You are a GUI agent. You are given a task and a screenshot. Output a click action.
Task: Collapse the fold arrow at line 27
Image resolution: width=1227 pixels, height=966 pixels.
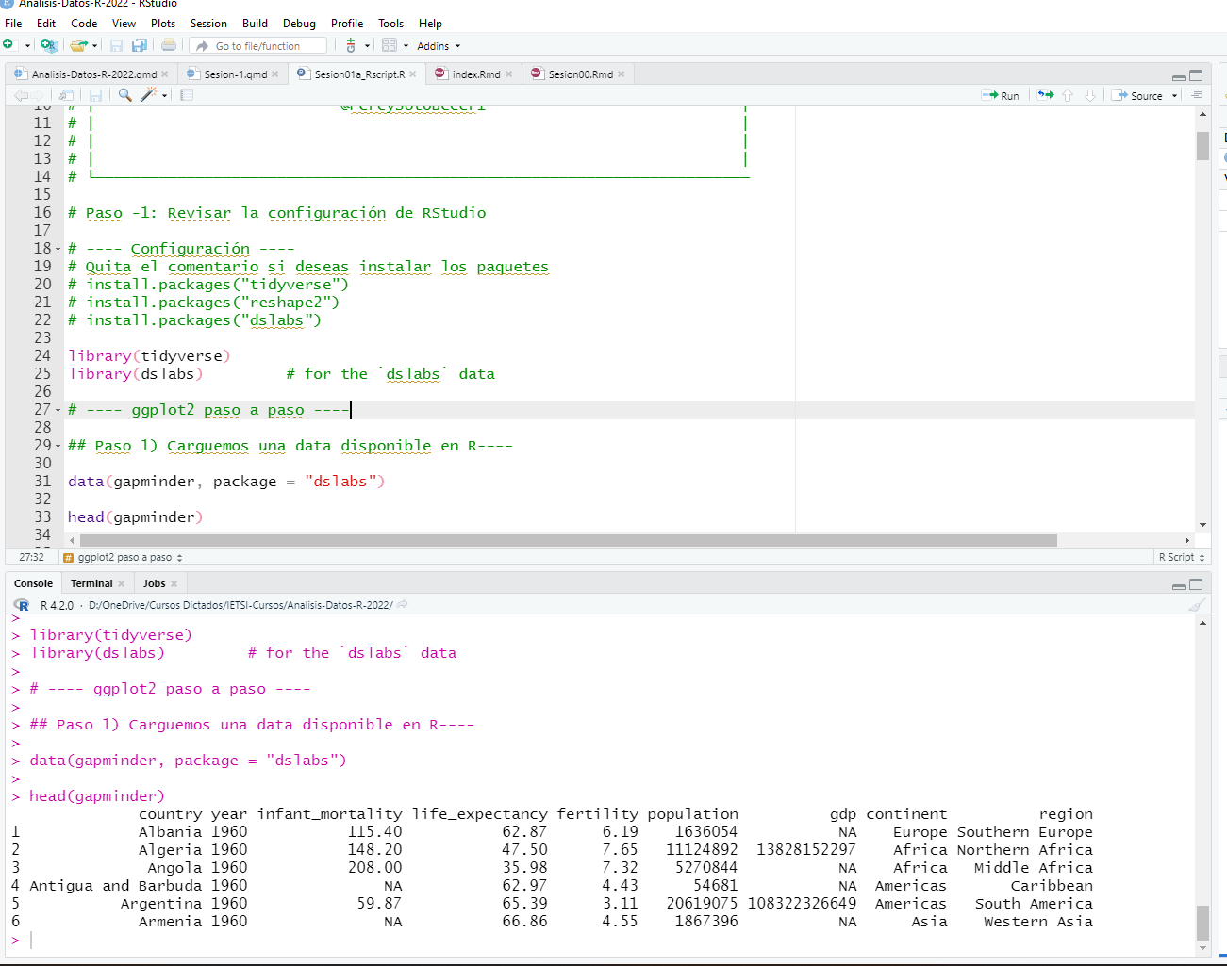point(58,411)
